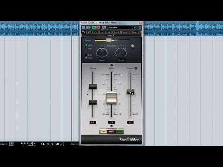
Task: Click the Save preset button
Action: [x=134, y=32]
